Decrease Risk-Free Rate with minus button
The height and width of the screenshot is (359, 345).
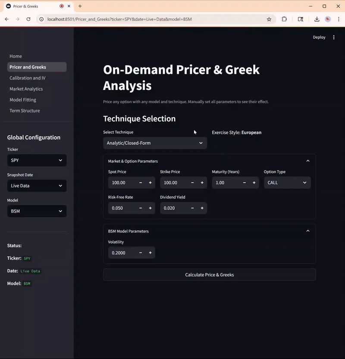(141, 208)
